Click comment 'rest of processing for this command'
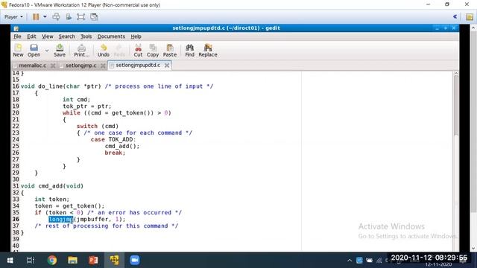 pos(107,226)
